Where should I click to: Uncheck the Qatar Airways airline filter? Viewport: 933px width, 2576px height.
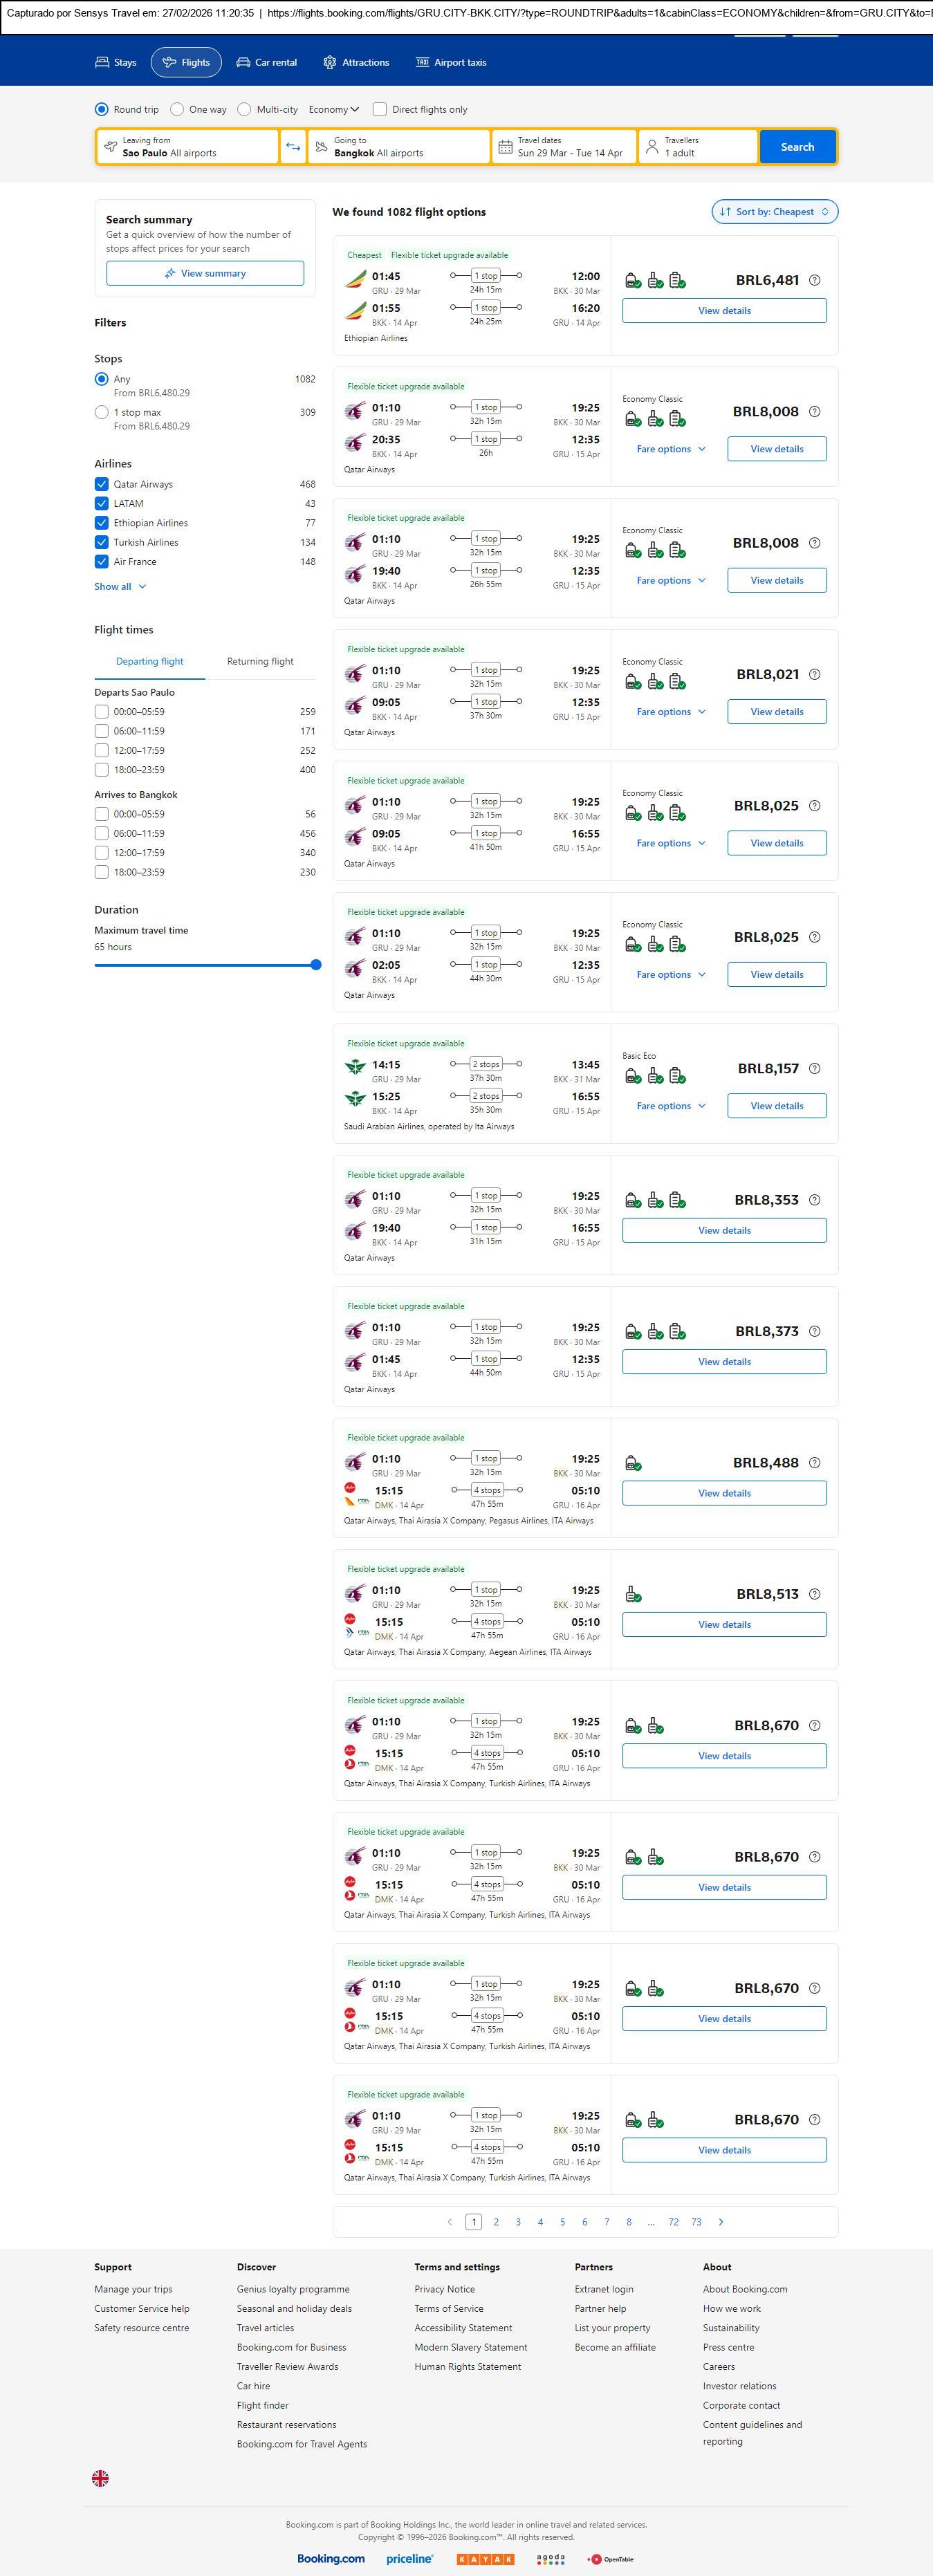coord(101,484)
